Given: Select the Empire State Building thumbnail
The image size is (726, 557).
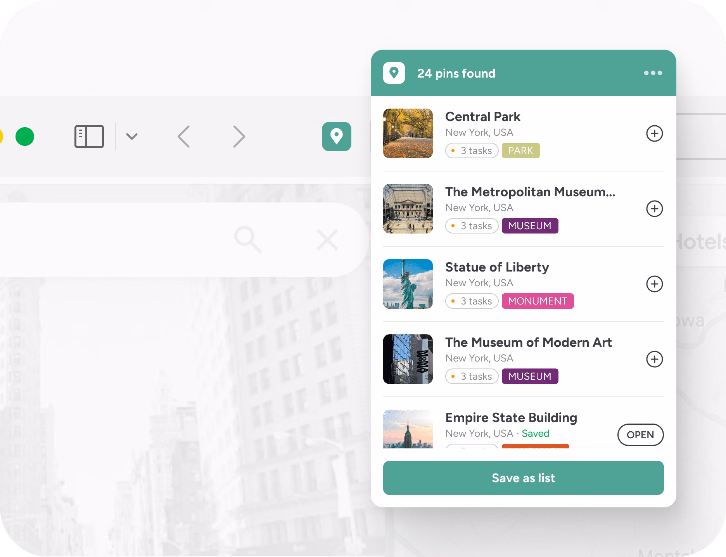Looking at the screenshot, I should pos(408,429).
